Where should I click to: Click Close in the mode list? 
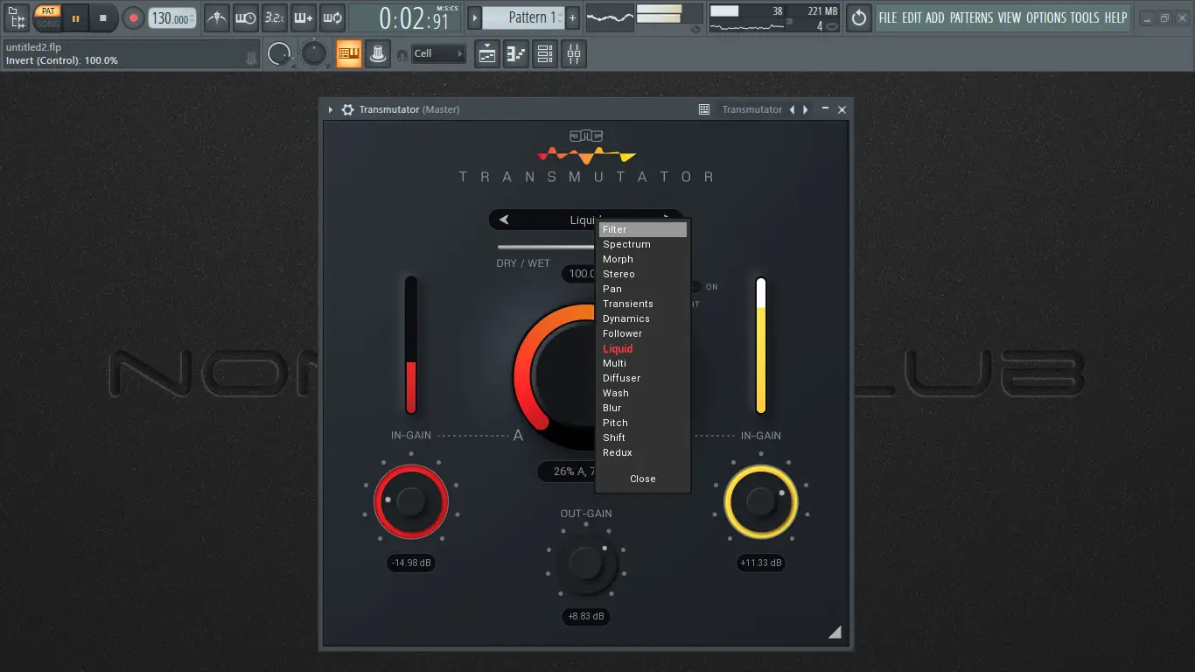643,479
